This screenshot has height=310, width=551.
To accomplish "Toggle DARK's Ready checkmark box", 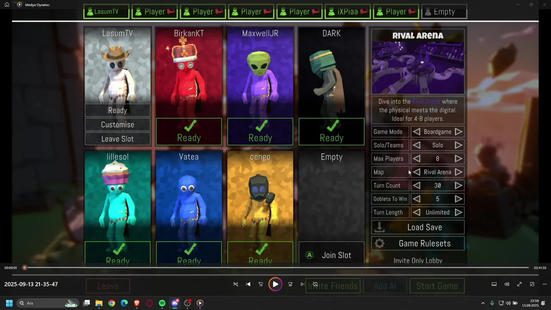I will 331,132.
